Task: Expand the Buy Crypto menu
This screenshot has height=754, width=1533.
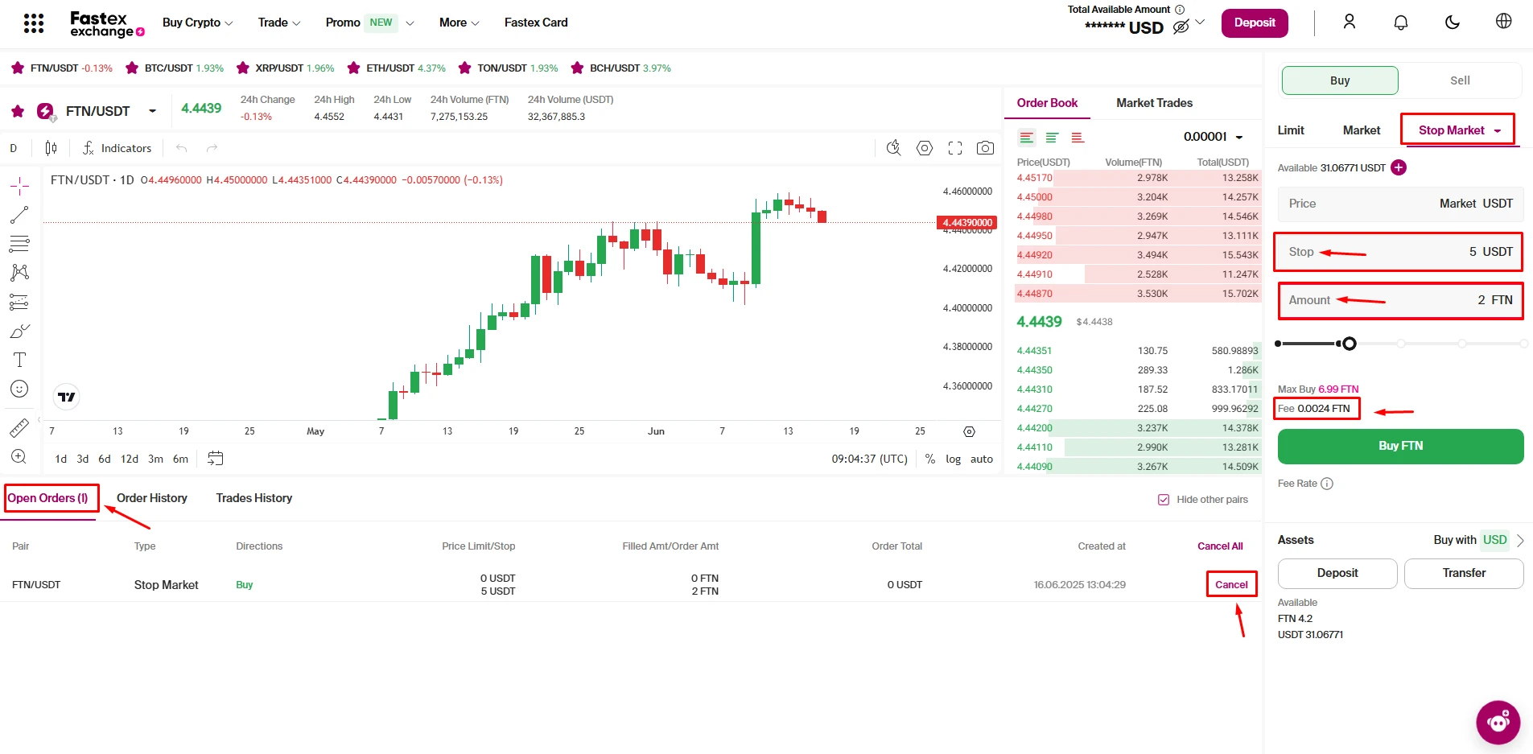Action: 197,23
